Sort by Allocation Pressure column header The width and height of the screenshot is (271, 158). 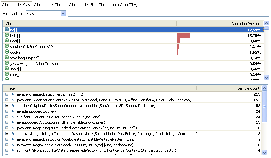click(220, 24)
